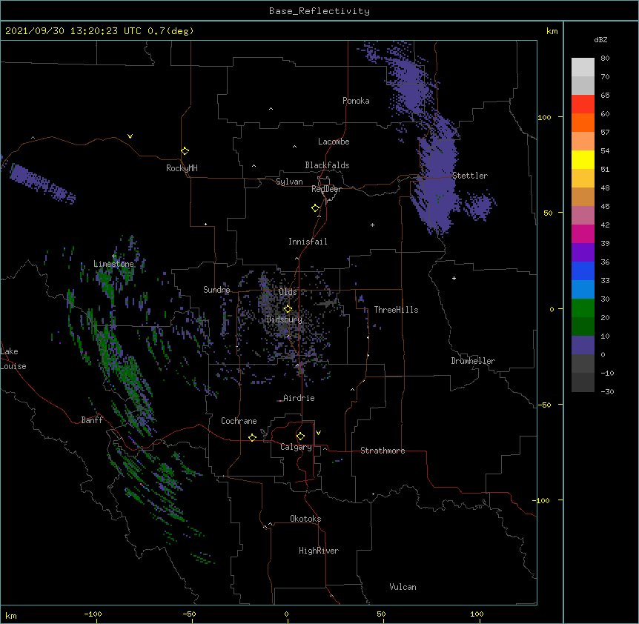Click the Drumheller label
The height and width of the screenshot is (624, 639).
pos(473,361)
